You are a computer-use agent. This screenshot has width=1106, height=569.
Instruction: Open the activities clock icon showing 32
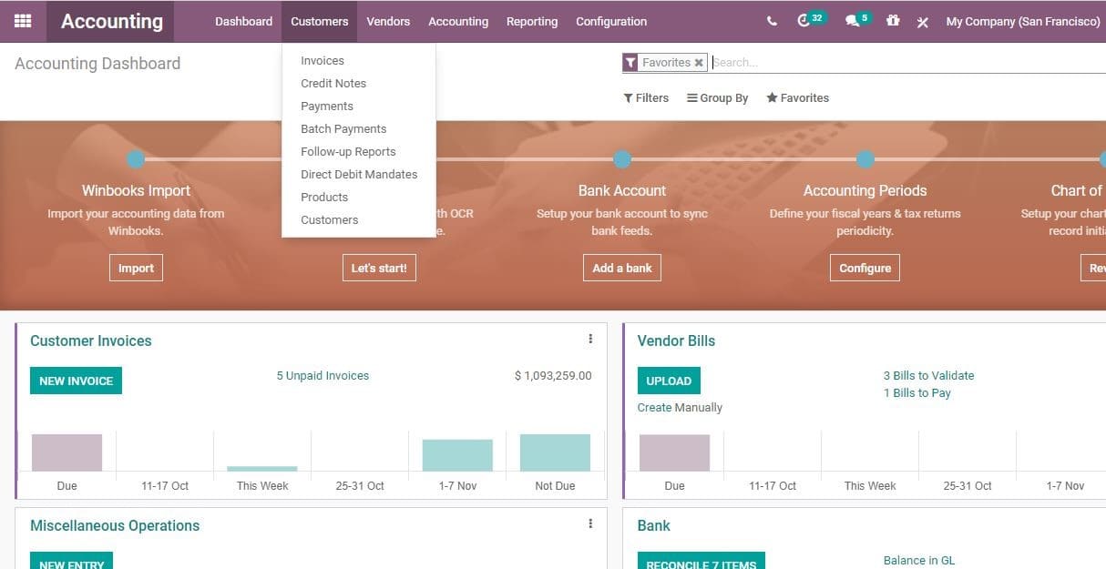tap(805, 20)
